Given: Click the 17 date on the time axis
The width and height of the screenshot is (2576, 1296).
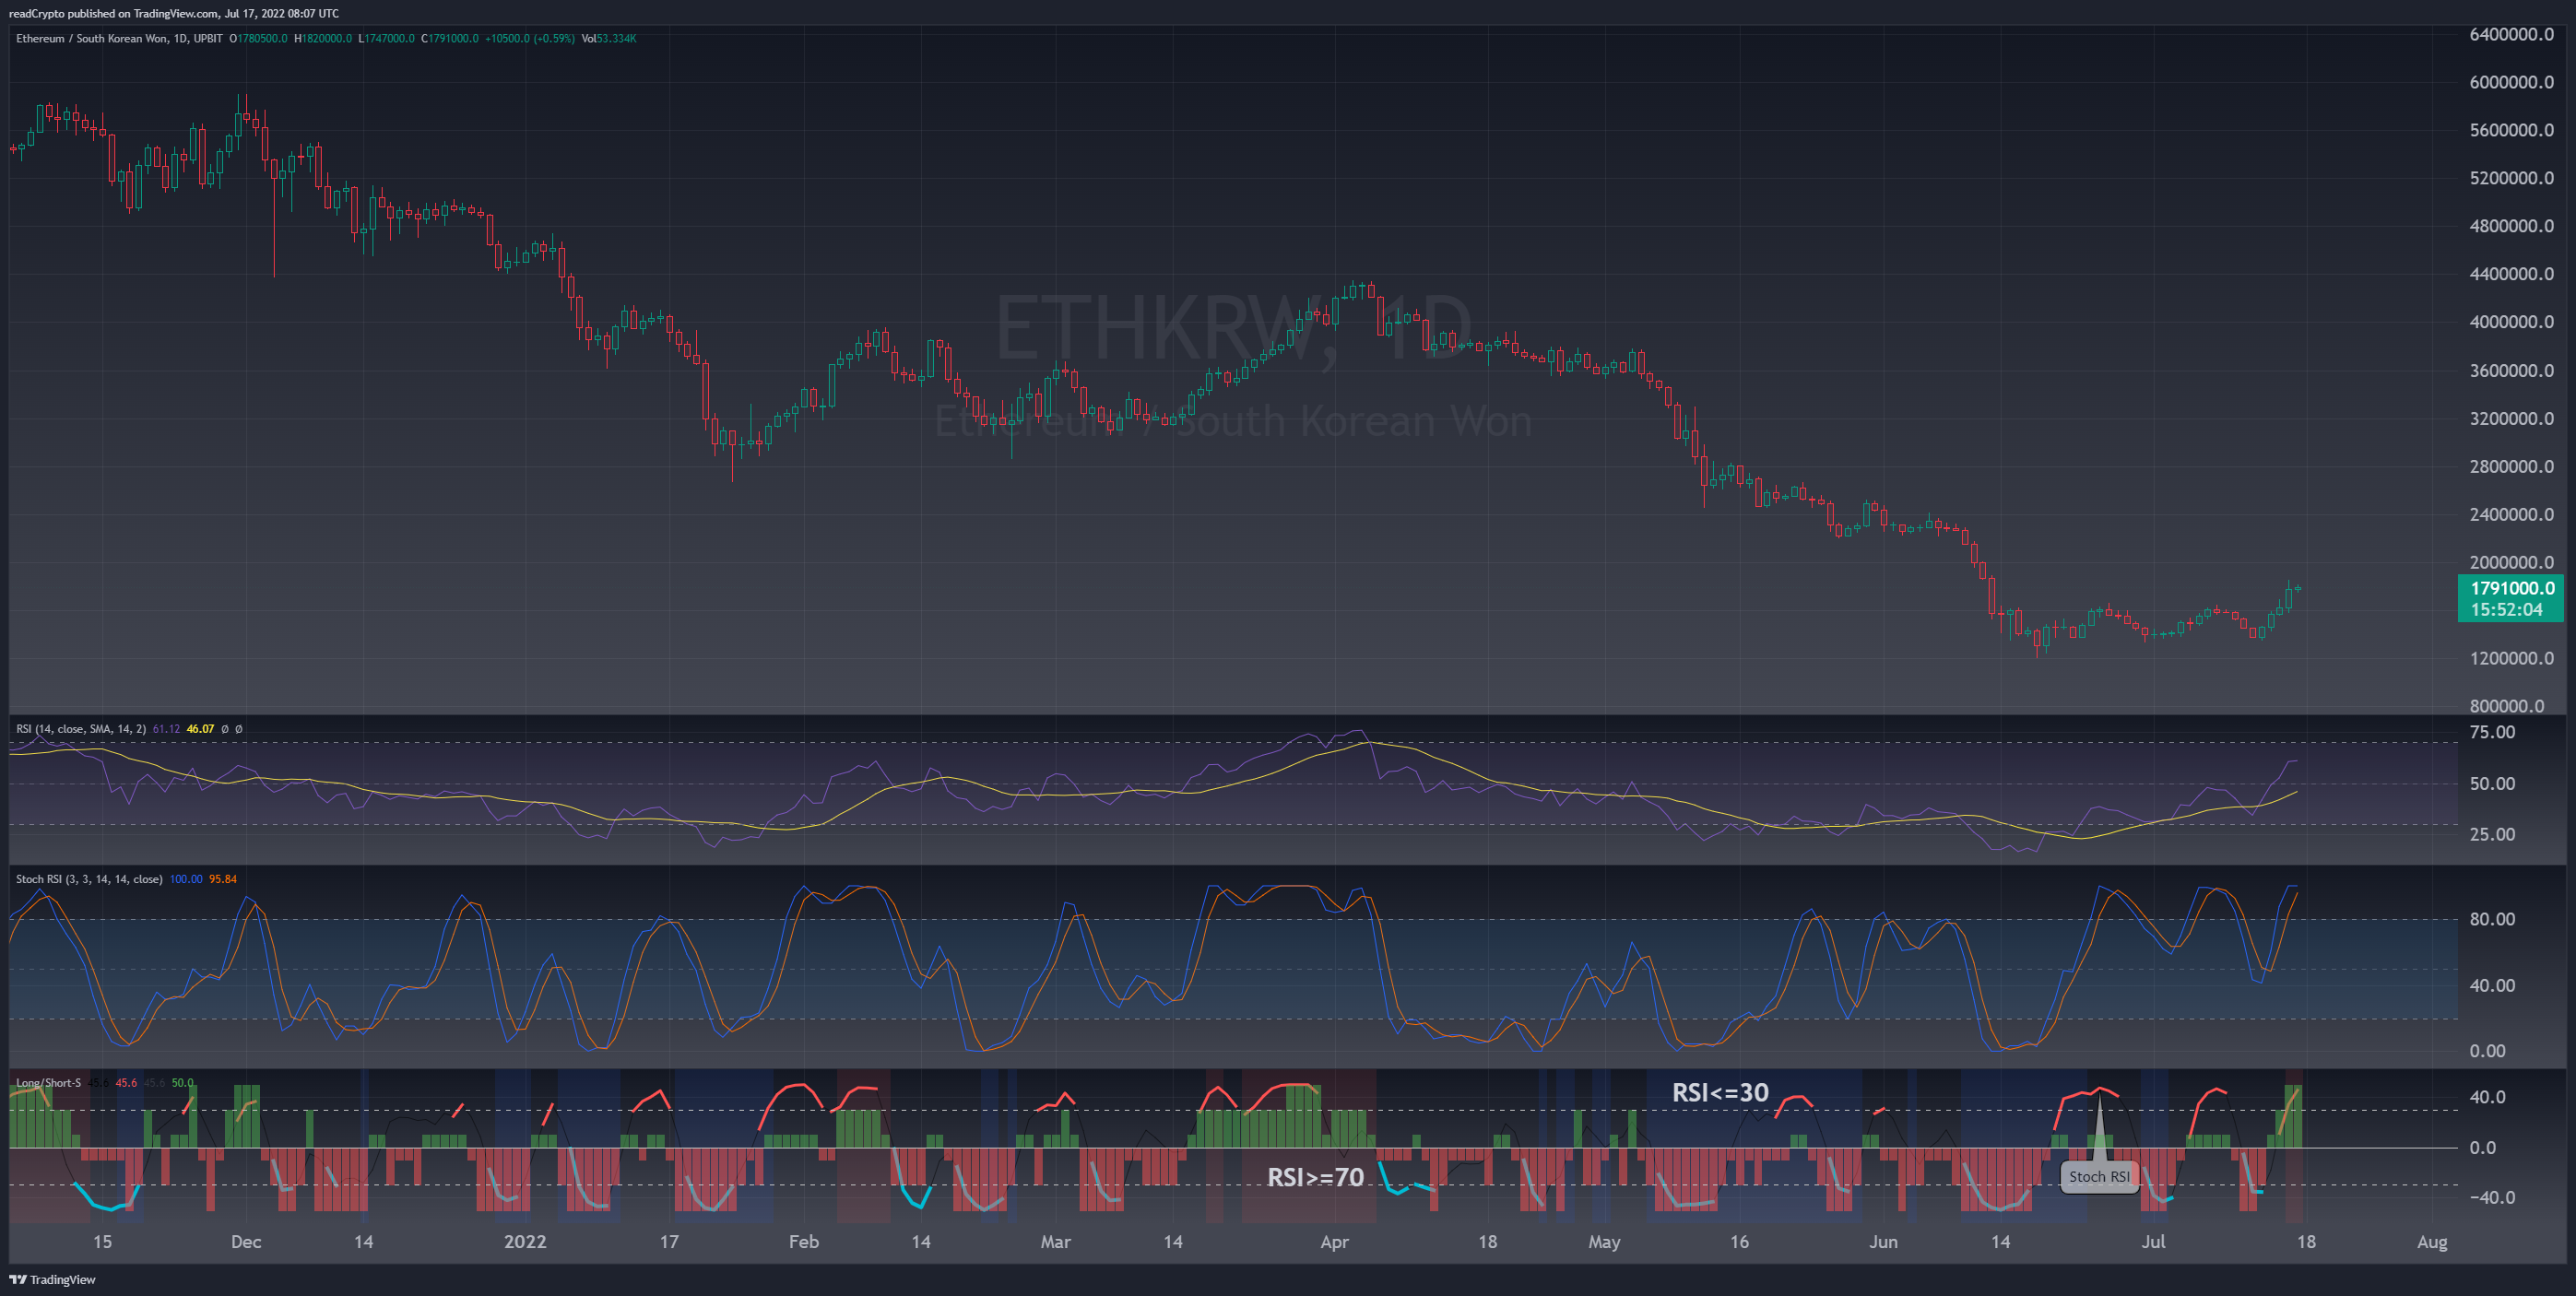Looking at the screenshot, I should tap(669, 1242).
